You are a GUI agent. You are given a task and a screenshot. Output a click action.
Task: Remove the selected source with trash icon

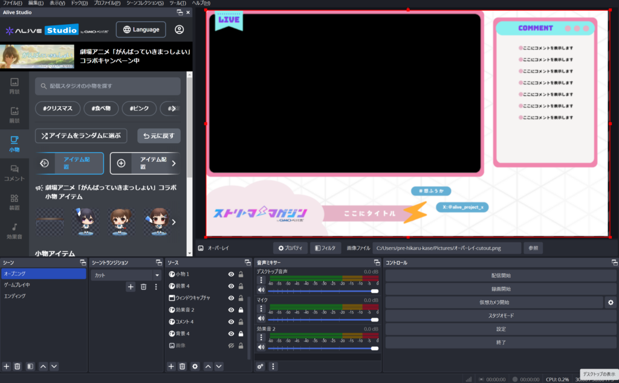click(182, 367)
